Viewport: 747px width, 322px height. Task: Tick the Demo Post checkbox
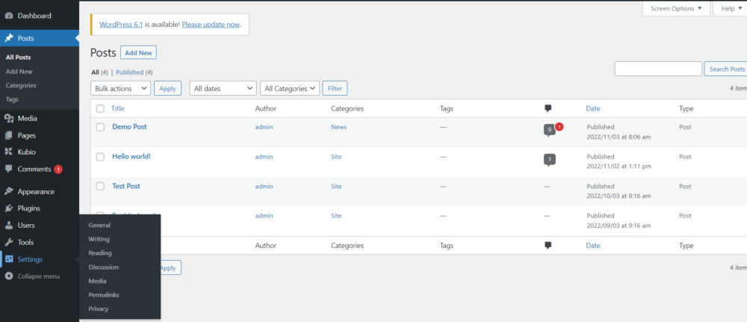tap(100, 127)
